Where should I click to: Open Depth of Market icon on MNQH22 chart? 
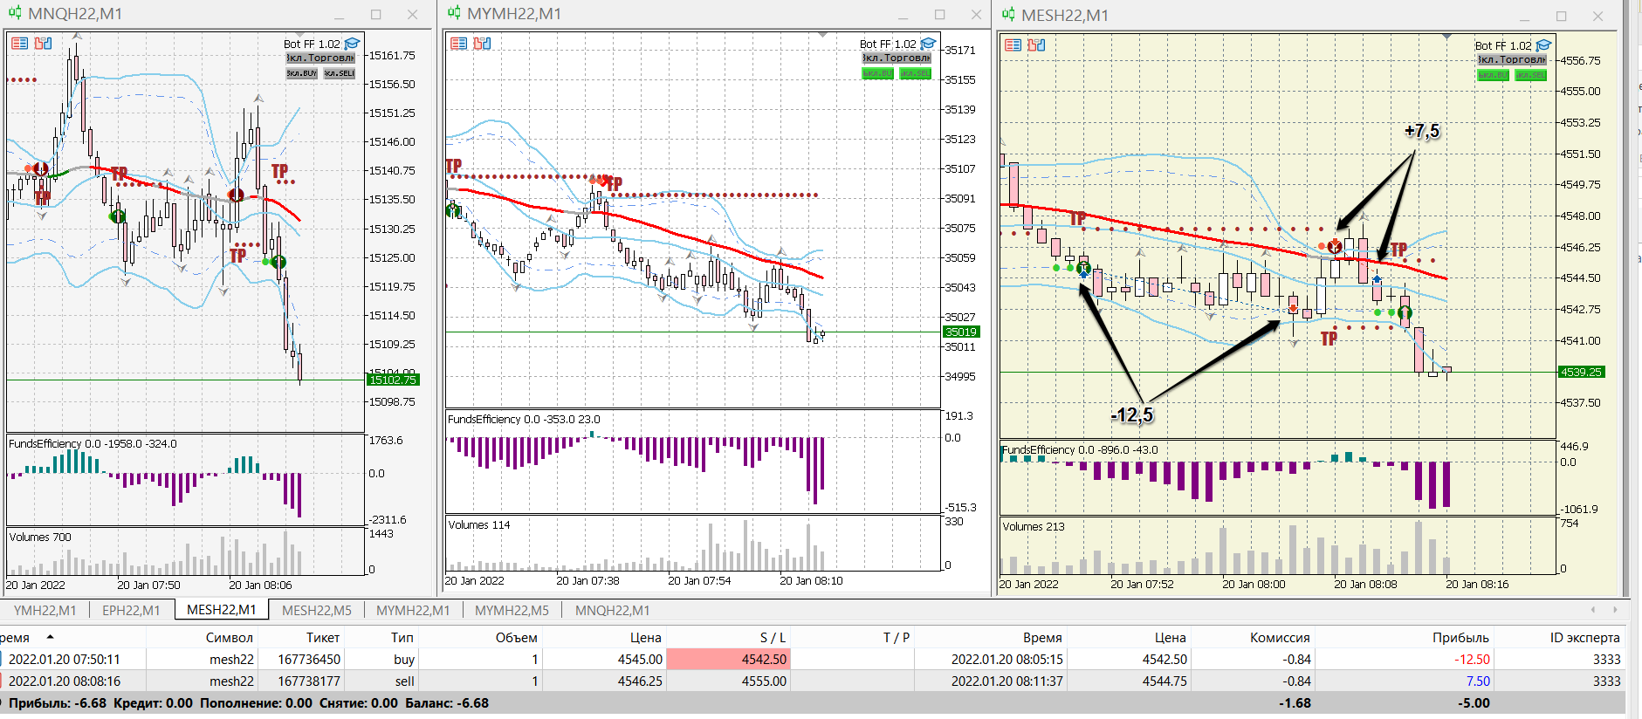(x=43, y=44)
